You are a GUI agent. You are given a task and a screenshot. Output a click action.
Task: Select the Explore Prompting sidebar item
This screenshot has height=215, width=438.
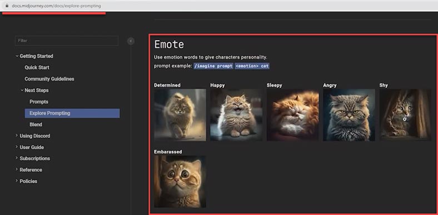point(72,113)
